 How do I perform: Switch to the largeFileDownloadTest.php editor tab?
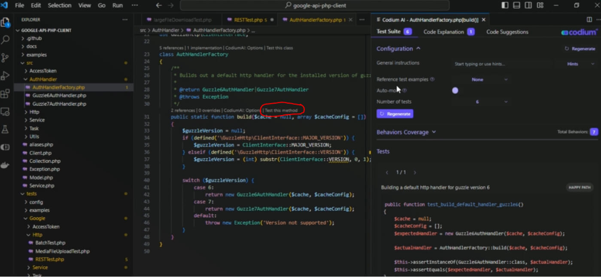tap(182, 20)
